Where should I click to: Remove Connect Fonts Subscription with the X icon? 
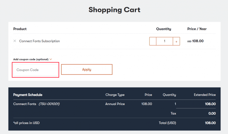pyautogui.click(x=15, y=41)
